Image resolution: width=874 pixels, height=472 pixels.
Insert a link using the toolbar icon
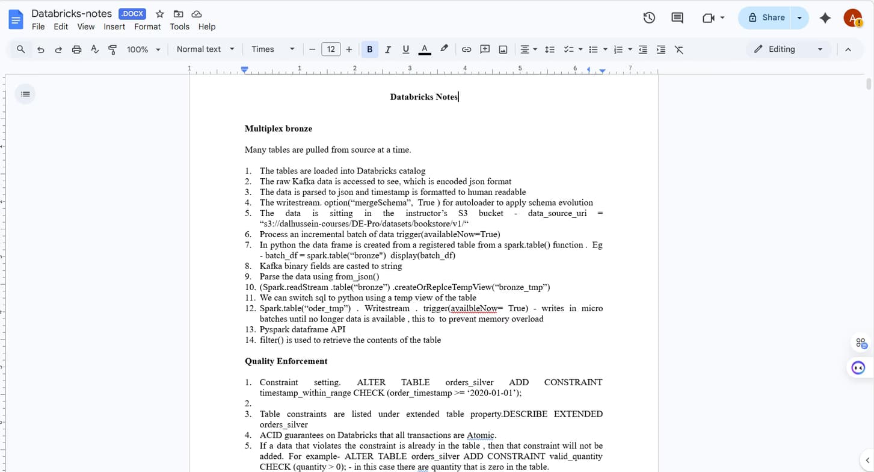tap(466, 49)
